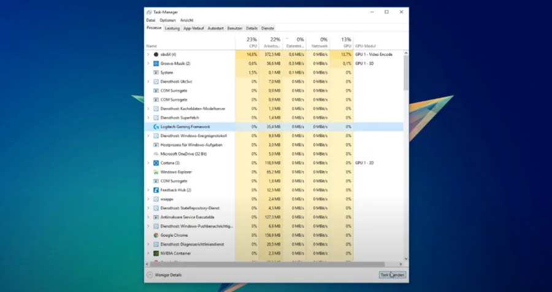Select the NVIDIA Container icon
The height and width of the screenshot is (292, 552).
(156, 253)
